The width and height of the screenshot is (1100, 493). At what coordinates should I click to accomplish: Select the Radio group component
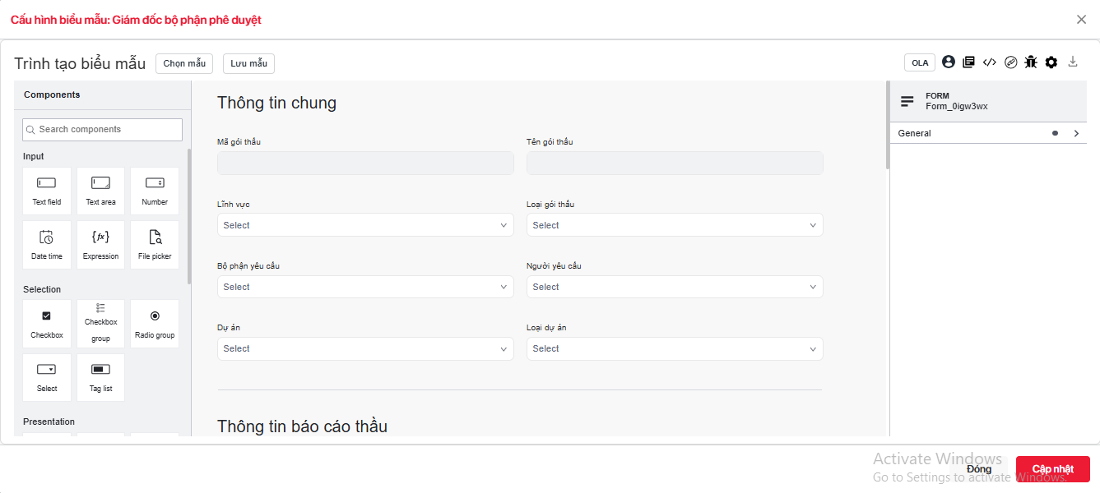[x=155, y=324]
